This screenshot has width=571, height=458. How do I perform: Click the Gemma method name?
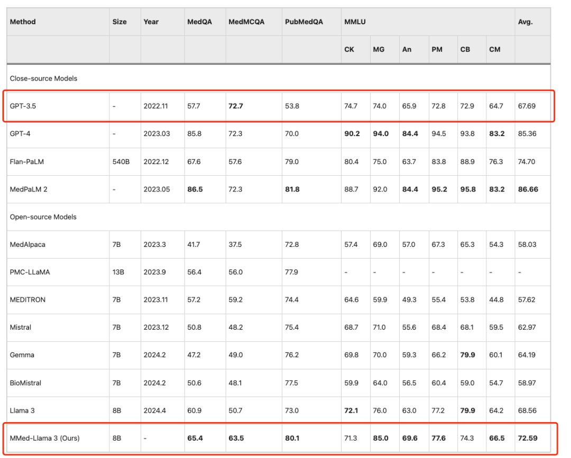22,355
